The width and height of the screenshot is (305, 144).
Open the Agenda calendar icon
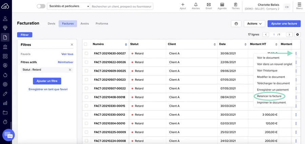[x=222, y=5]
